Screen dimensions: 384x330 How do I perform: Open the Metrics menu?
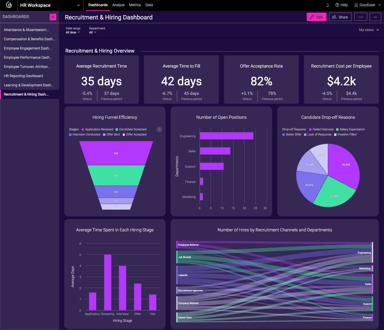(x=135, y=5)
